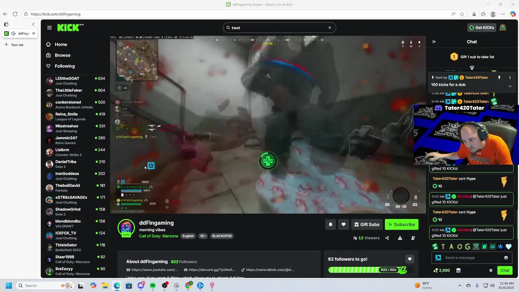Open Following in sidebar

[65, 66]
